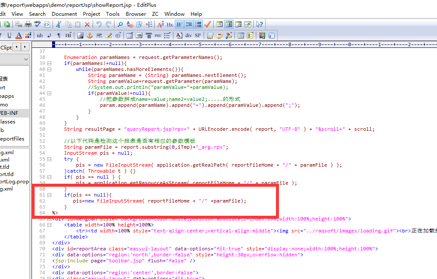Click the Go to Line icon
This screenshot has width=437, height=279.
tap(149, 24)
